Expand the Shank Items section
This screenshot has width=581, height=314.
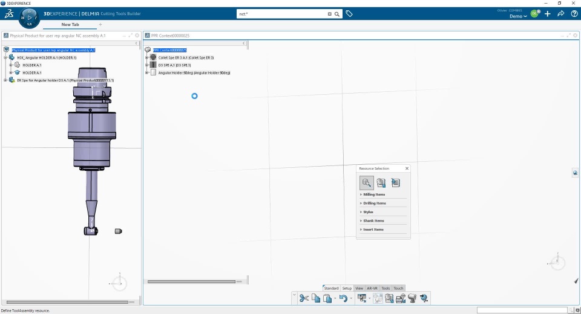373,221
